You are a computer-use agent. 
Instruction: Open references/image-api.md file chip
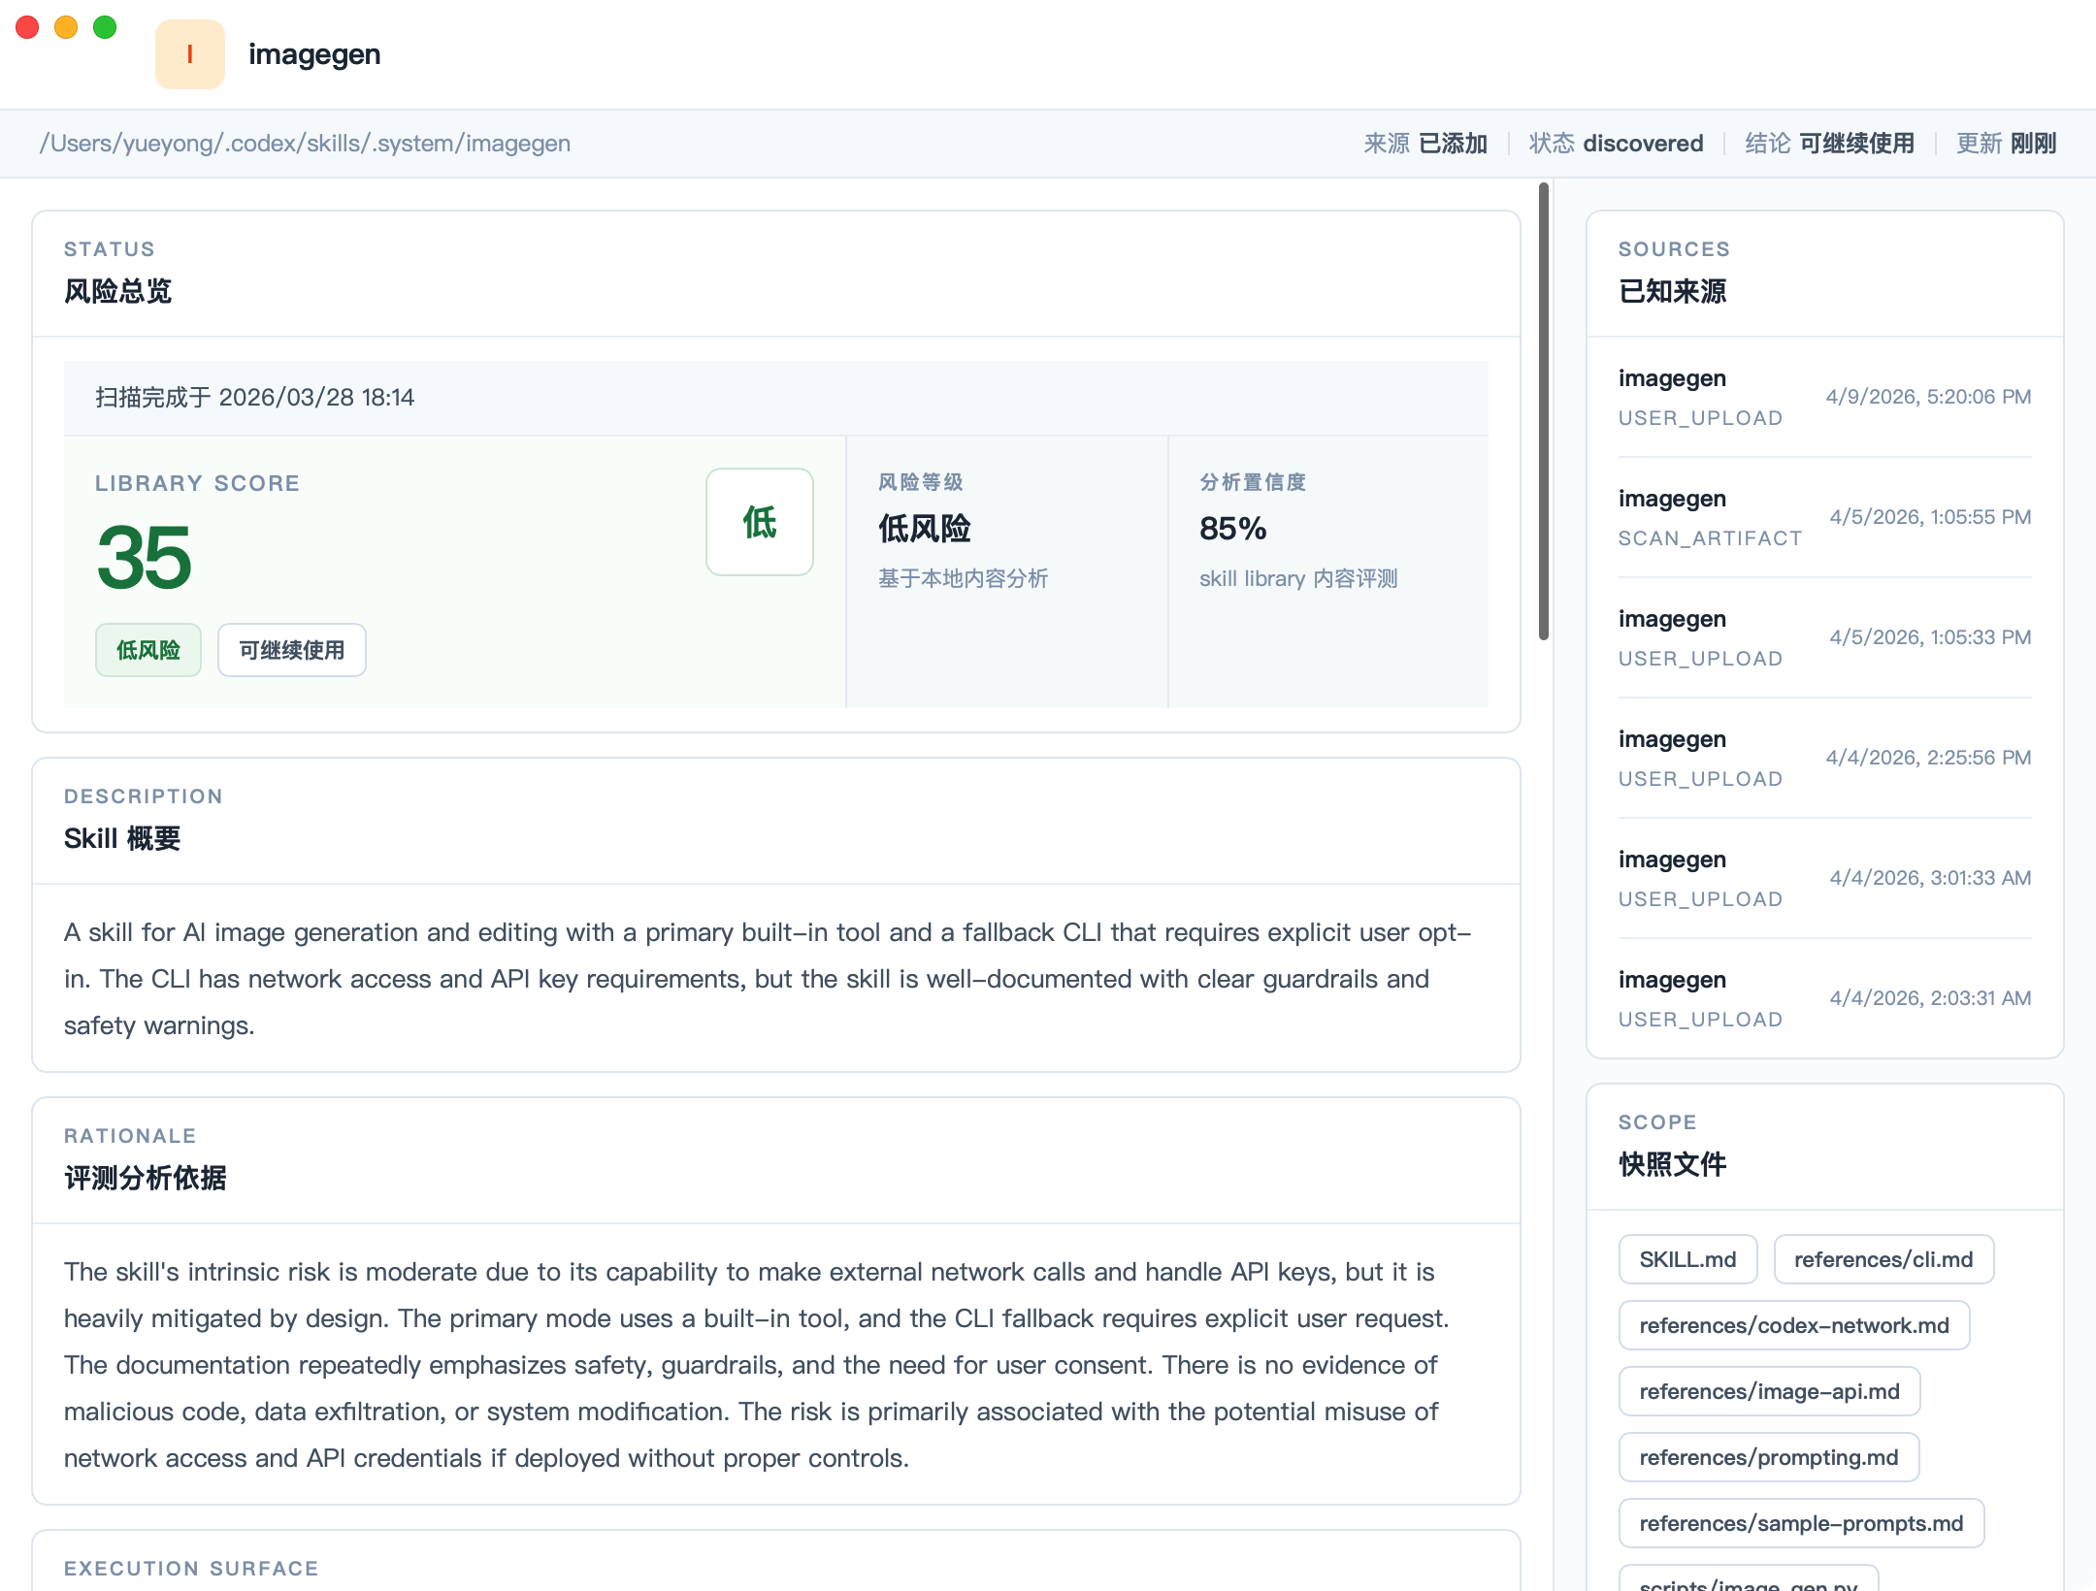click(1768, 1391)
